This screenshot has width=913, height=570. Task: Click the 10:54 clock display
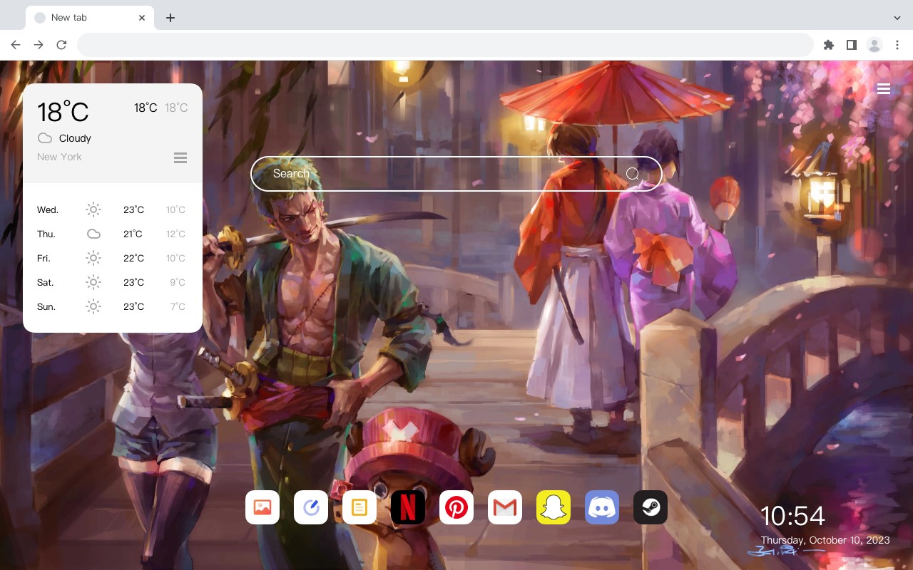792,516
